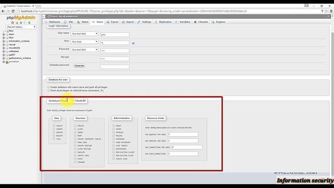
Task: Open the Host 'Any host' dropdown
Action: (x=85, y=42)
